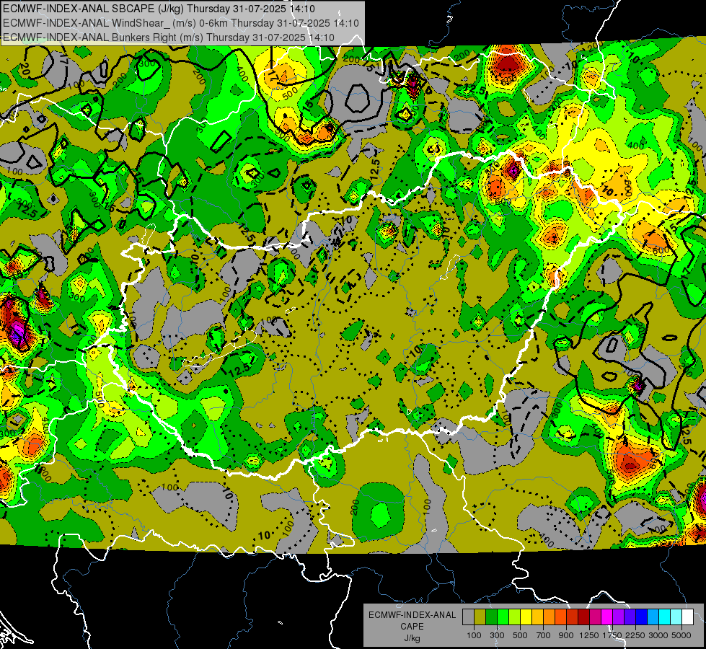Viewport: 706px width, 649px height.
Task: Select the pure yellow legend swatch
Action: 526,617
